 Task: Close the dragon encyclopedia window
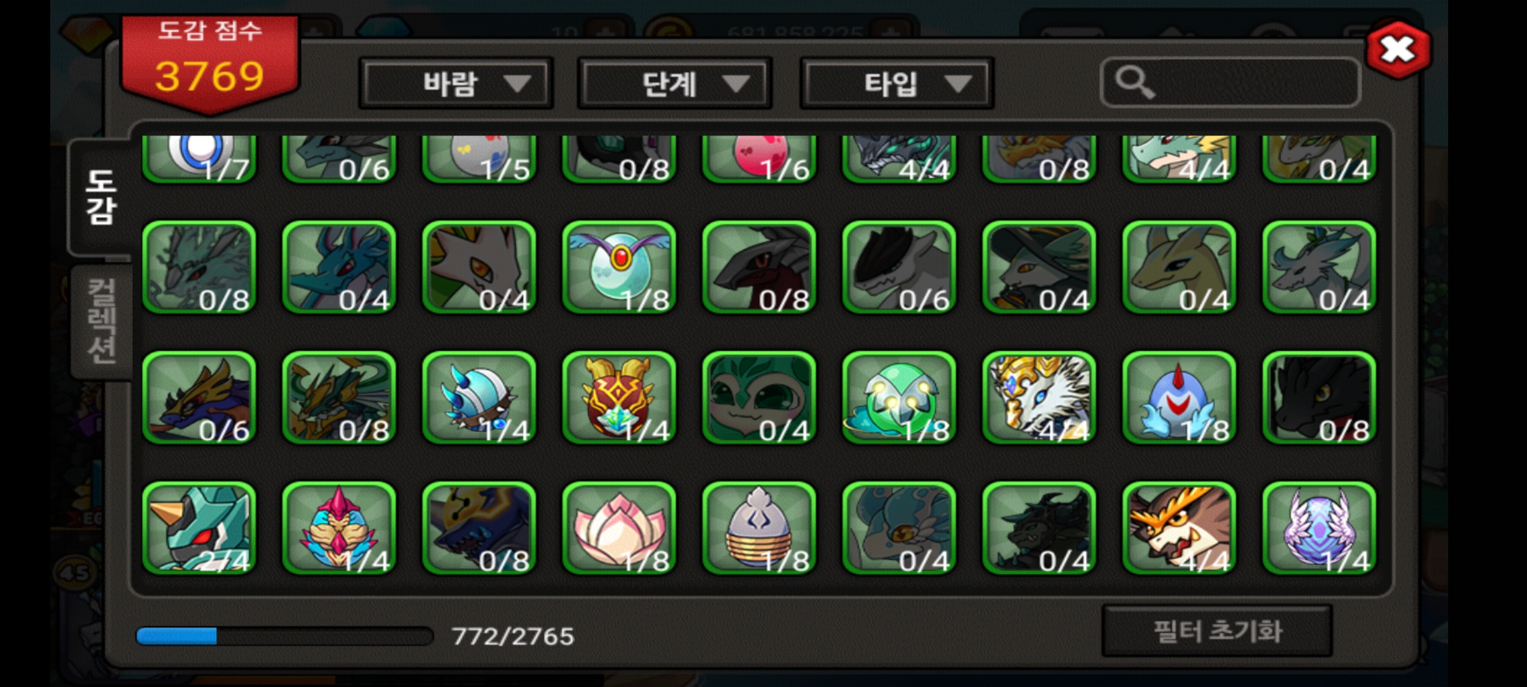(x=1398, y=50)
